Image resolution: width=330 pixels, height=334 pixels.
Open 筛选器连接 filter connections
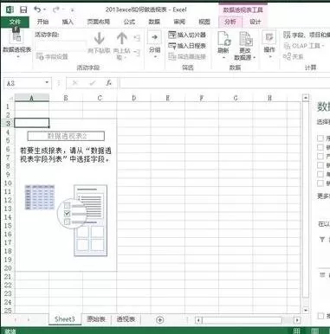pyautogui.click(x=187, y=56)
